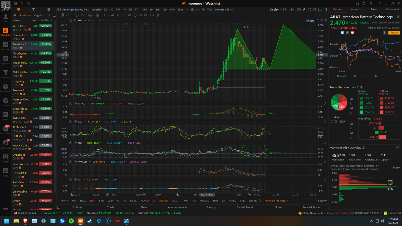
Task: Expand the Display dropdown
Action: tap(275, 10)
